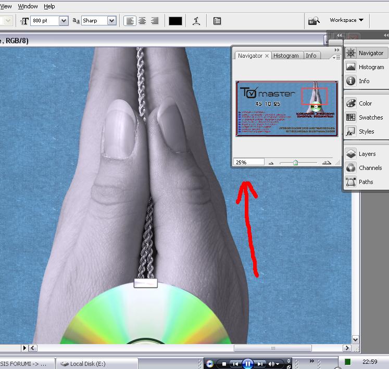Image resolution: width=389 pixels, height=369 pixels.
Task: Stop playback in the media player toolbar
Action: (x=224, y=364)
